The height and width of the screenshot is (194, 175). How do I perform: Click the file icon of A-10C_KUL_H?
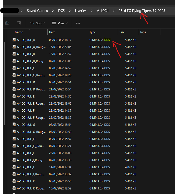click(14, 139)
